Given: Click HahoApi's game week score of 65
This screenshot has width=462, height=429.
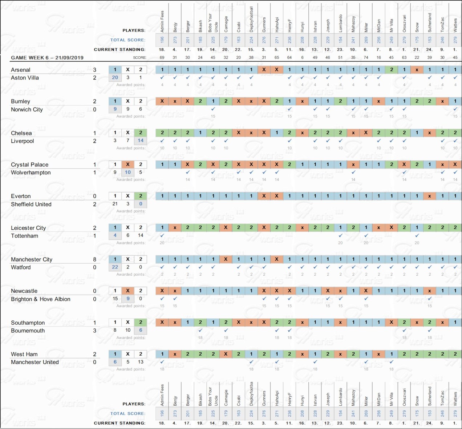Looking at the screenshot, I should (277, 57).
